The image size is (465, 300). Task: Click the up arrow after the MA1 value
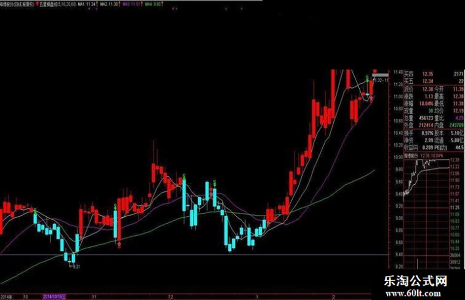click(x=97, y=4)
